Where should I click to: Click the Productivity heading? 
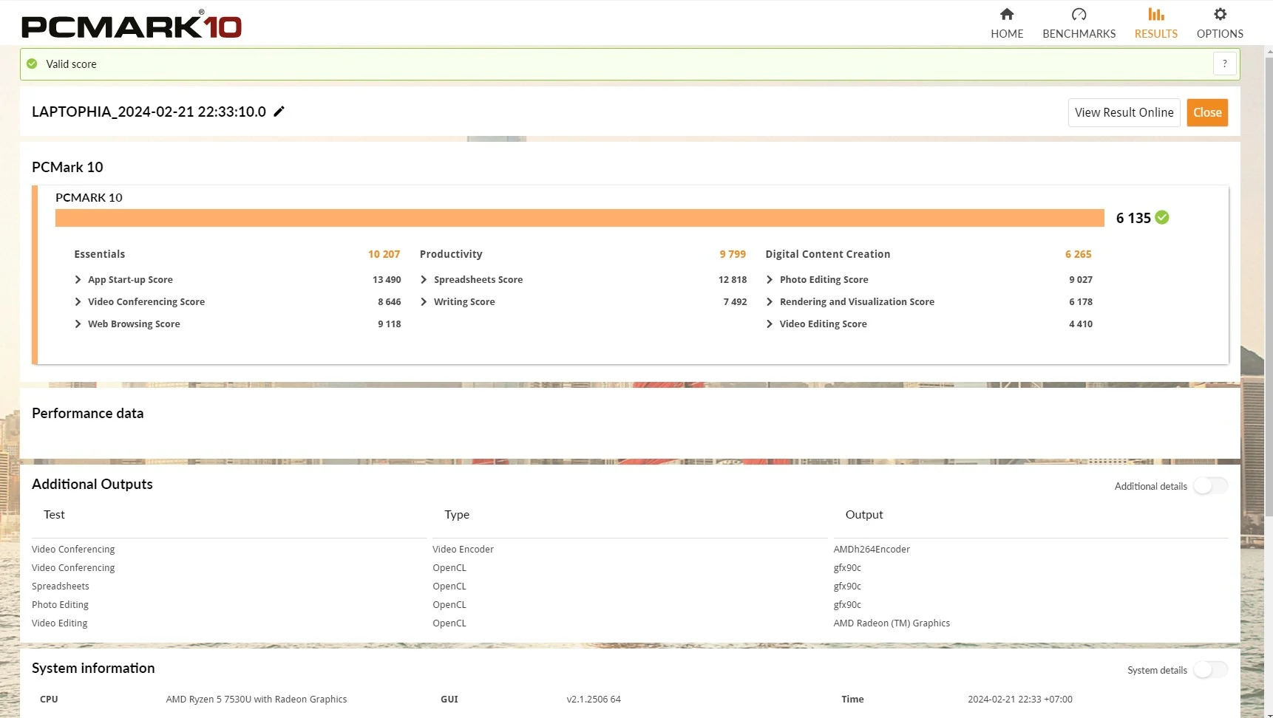(451, 254)
